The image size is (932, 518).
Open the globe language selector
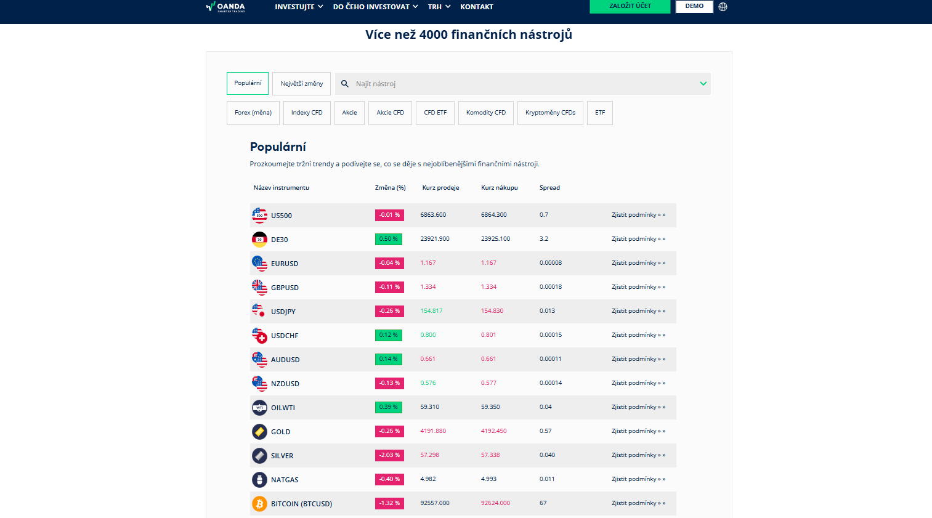click(x=723, y=7)
